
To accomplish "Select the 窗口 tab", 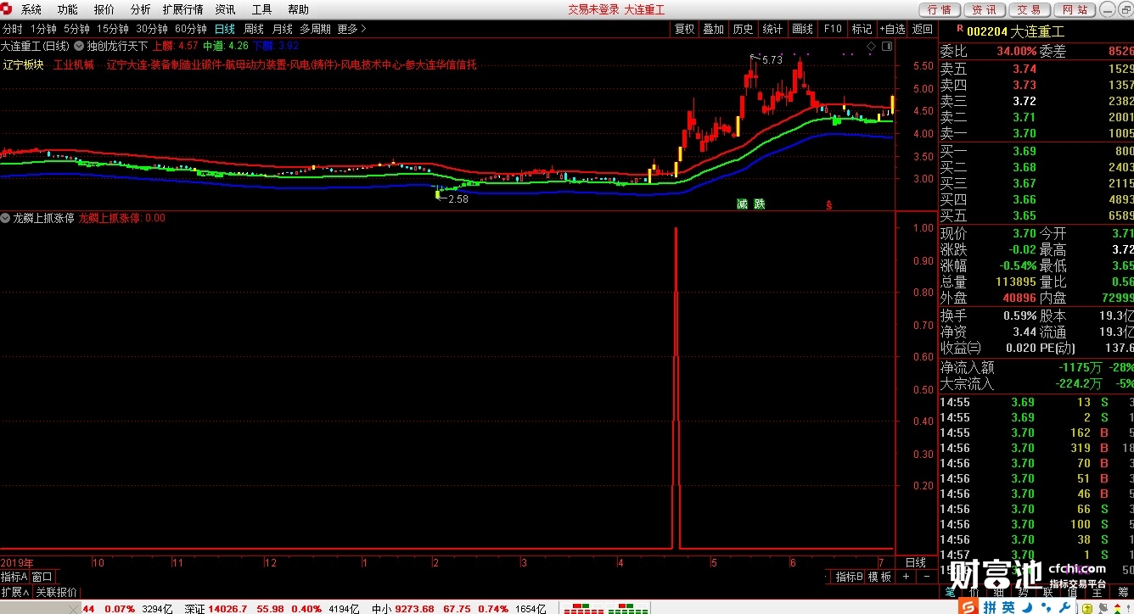I will [42, 577].
